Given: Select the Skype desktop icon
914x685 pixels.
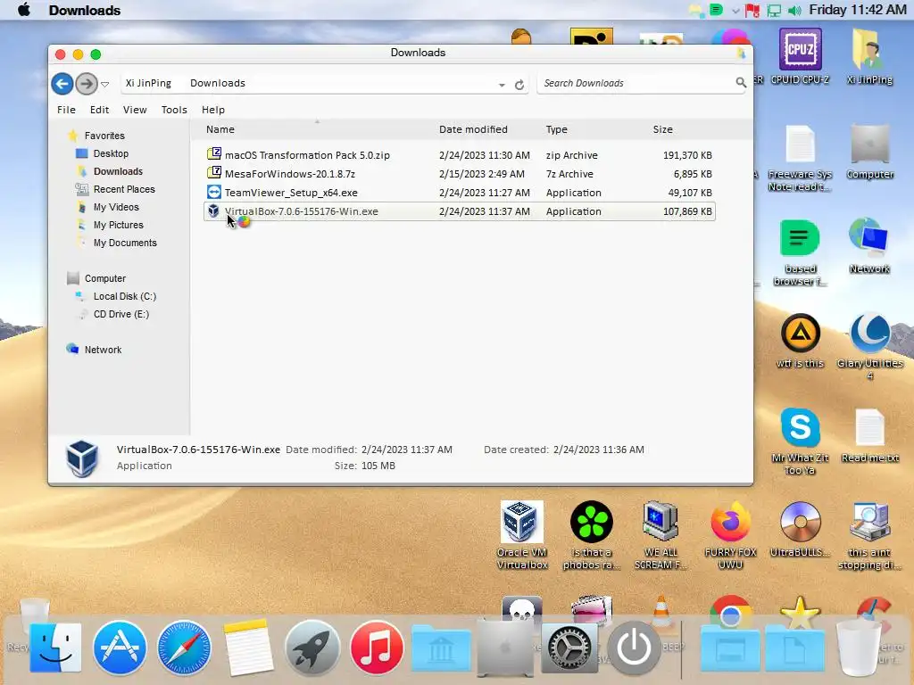Looking at the screenshot, I should (800, 441).
